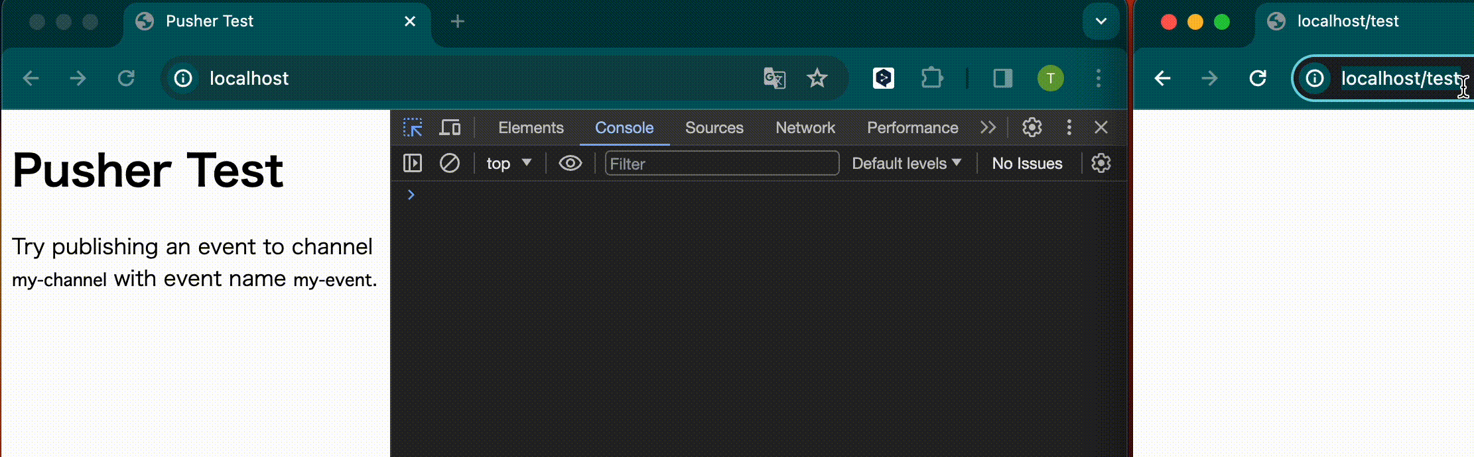The height and width of the screenshot is (457, 1474).
Task: Open the Chrome three-dot menu
Action: pos(1099,78)
